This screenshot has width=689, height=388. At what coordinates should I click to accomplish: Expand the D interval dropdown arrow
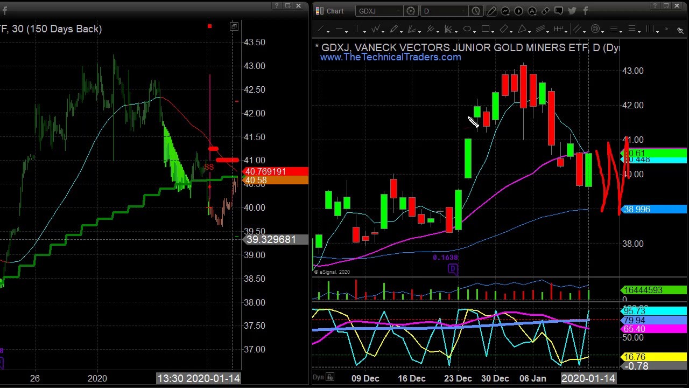coord(464,11)
